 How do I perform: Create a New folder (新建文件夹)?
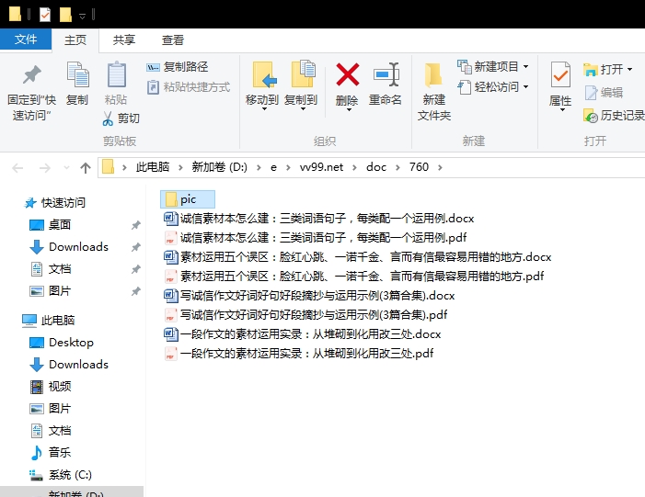[434, 91]
